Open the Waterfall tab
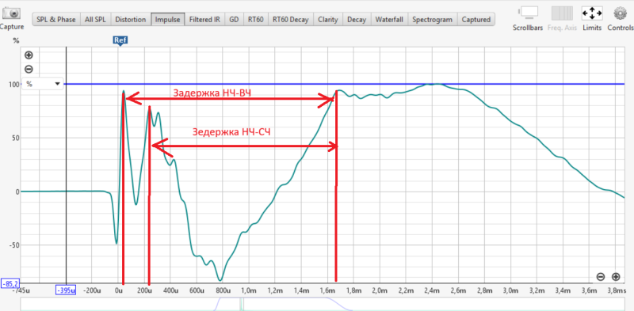 pos(389,19)
